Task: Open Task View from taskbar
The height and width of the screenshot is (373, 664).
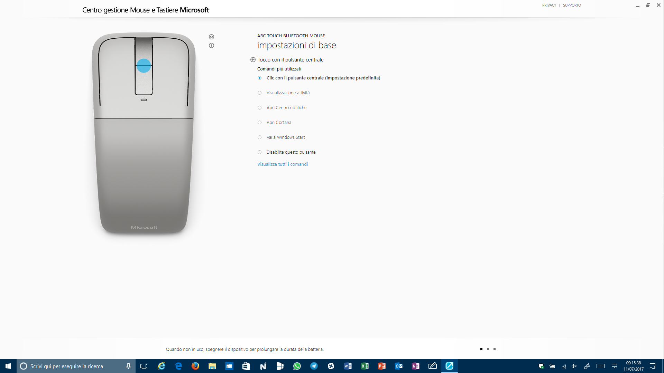Action: (144, 366)
